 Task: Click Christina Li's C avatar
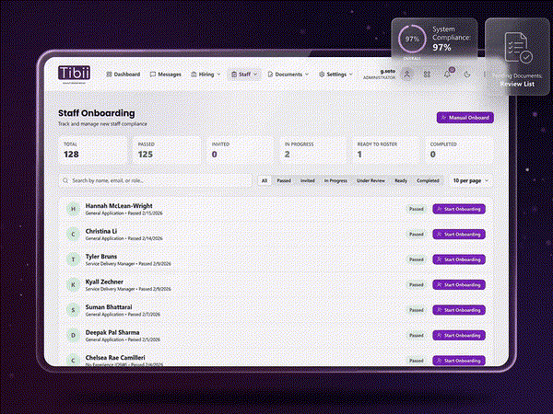[74, 234]
